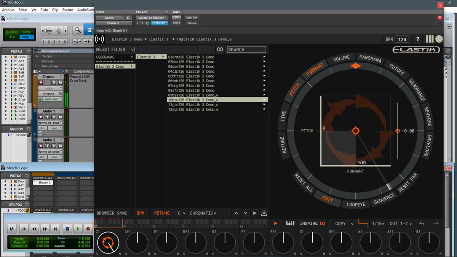
Task: Click the blue stop transport button
Action: click(x=67, y=229)
